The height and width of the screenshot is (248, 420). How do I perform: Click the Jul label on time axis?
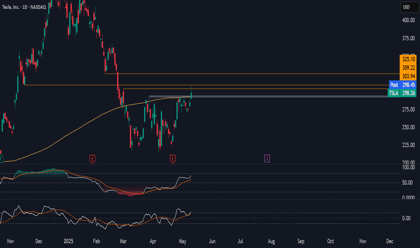[240, 241]
